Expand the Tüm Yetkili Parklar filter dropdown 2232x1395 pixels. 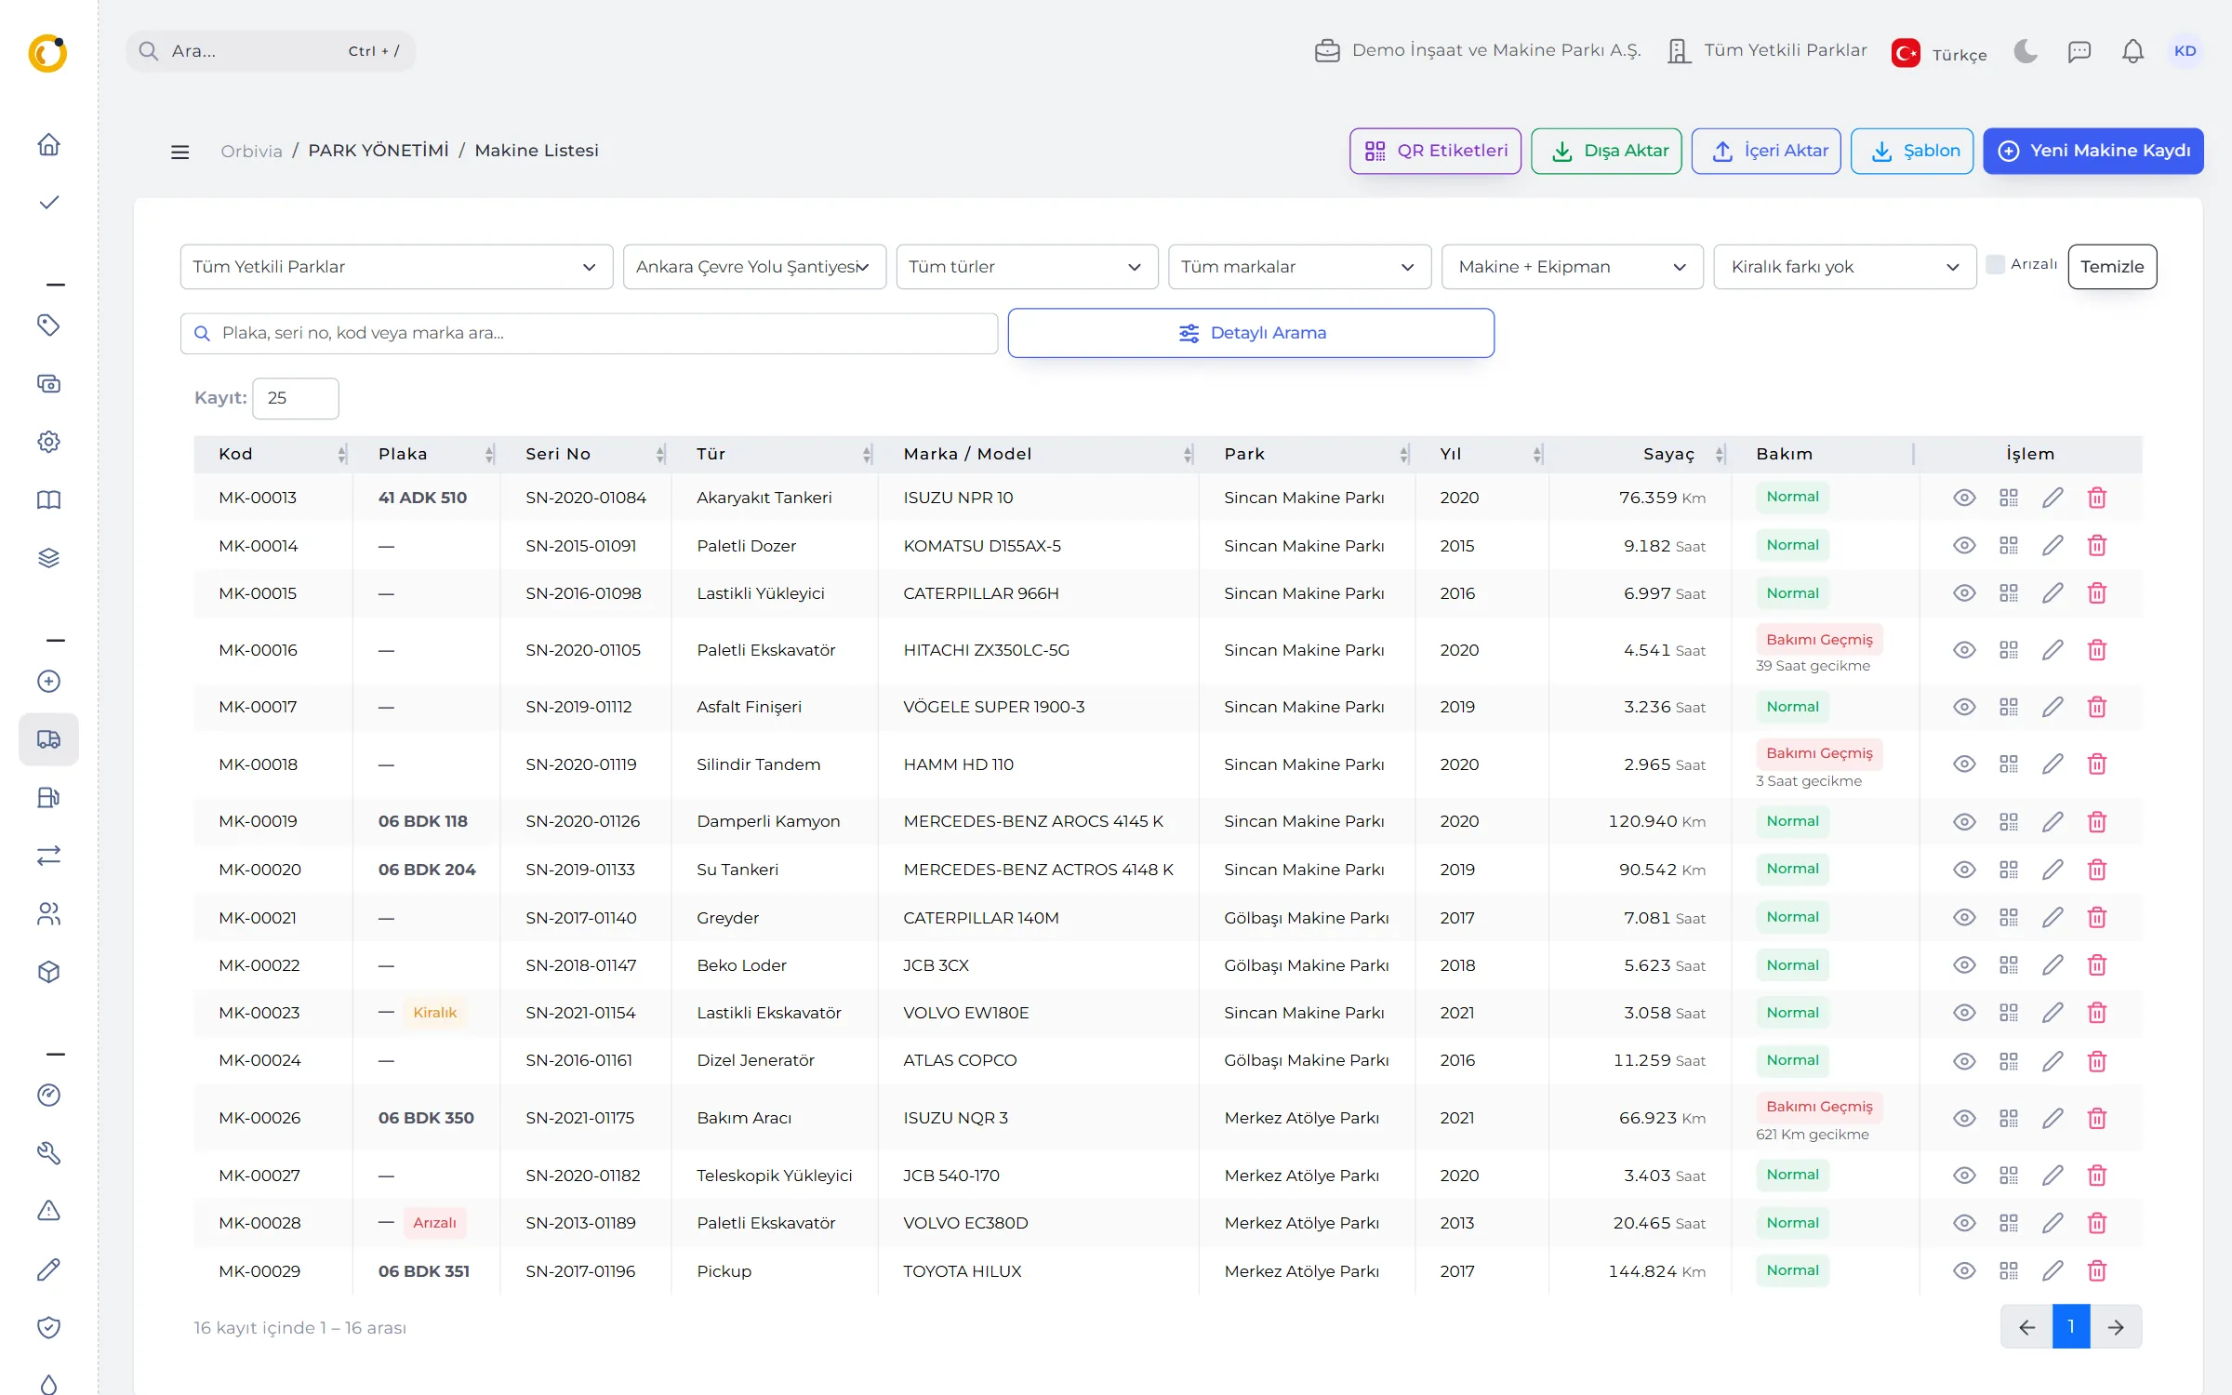click(x=396, y=267)
